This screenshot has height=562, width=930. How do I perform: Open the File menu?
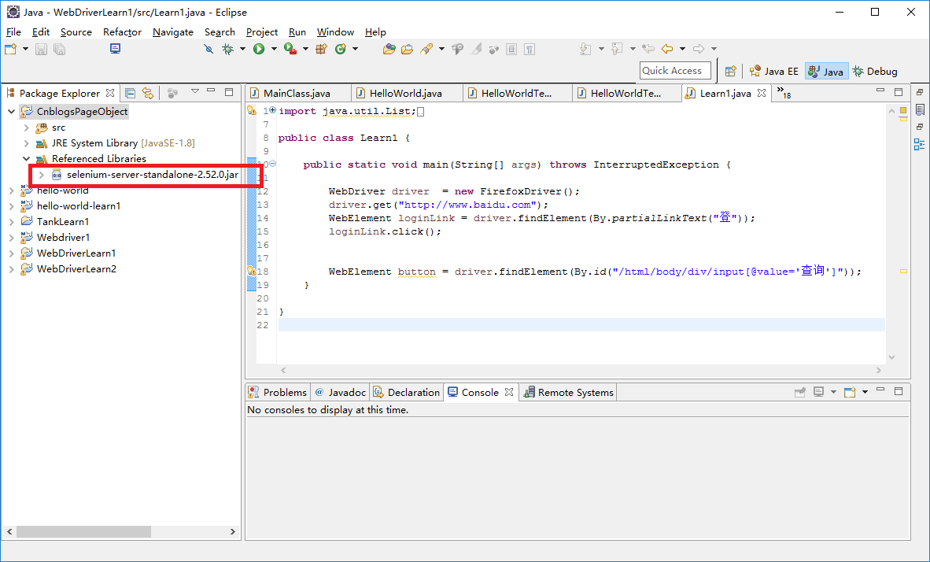pyautogui.click(x=13, y=32)
